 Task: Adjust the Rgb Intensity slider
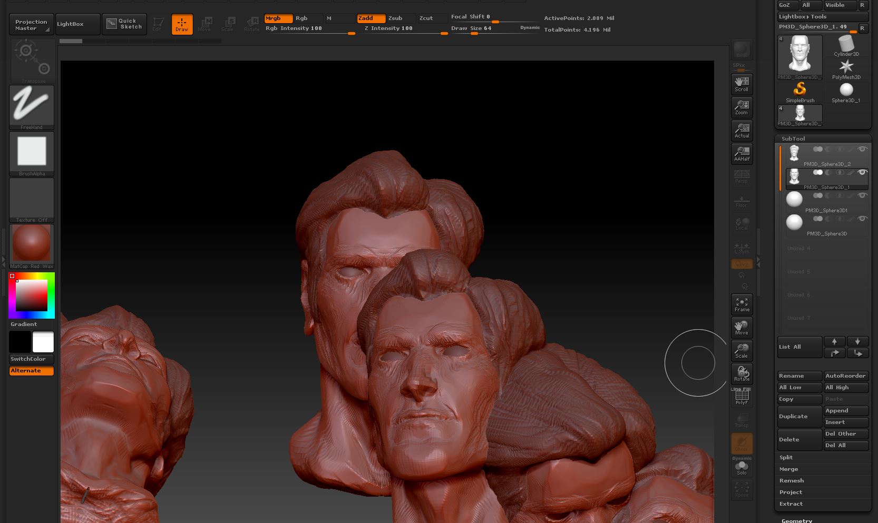310,29
